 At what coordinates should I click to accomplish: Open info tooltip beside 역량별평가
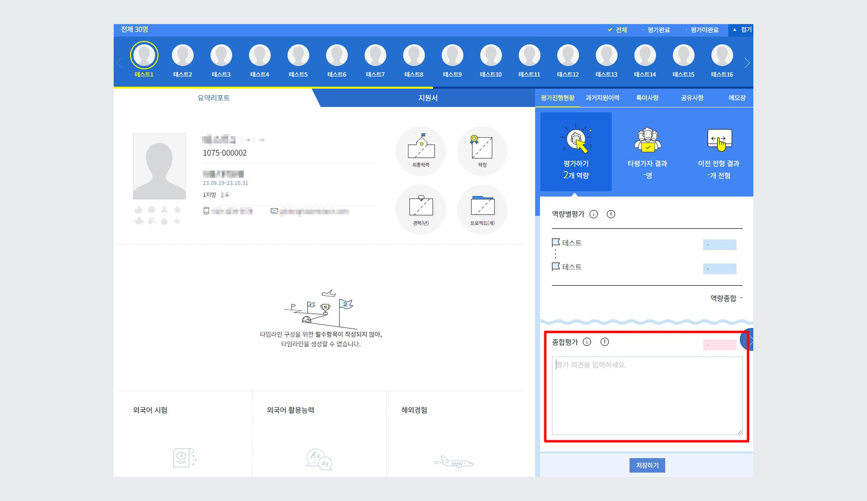point(594,214)
